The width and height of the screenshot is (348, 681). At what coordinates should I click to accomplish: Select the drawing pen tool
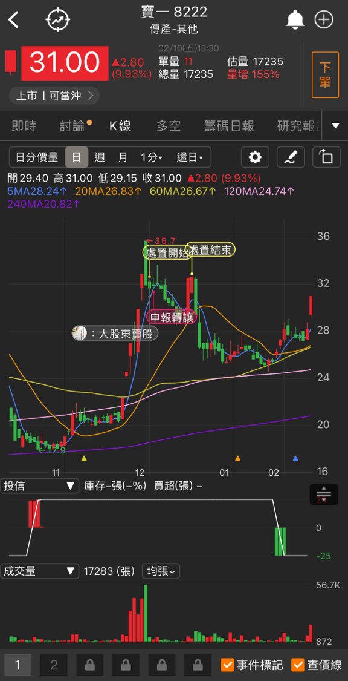(291, 157)
